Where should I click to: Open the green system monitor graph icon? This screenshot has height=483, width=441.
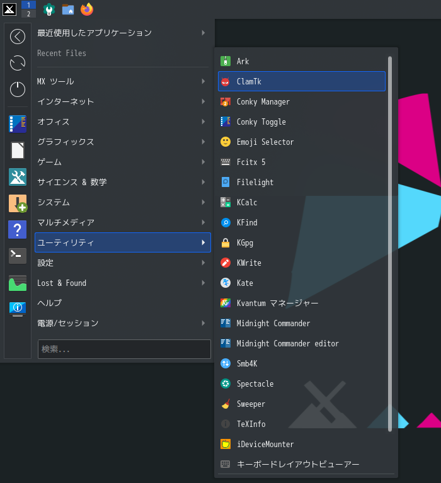pos(18,283)
